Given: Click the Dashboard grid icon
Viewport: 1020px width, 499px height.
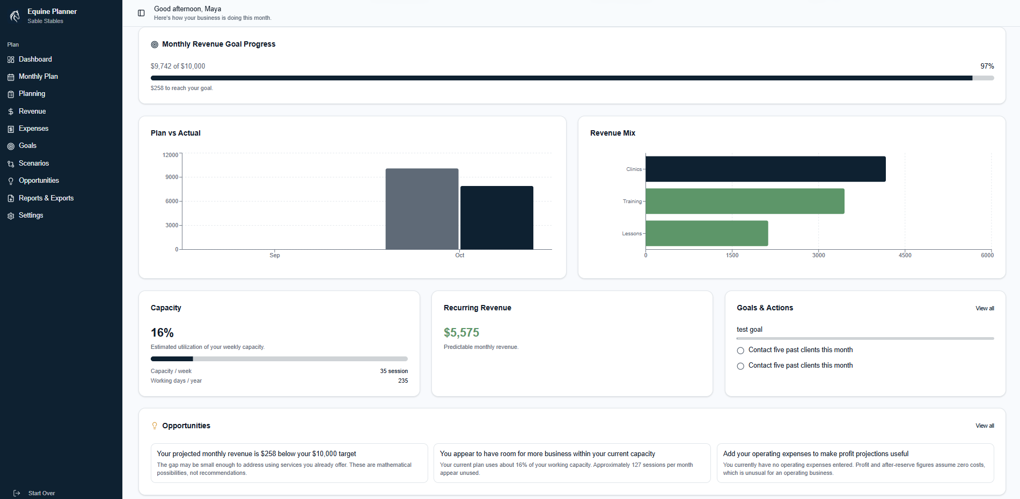Looking at the screenshot, I should (11, 59).
